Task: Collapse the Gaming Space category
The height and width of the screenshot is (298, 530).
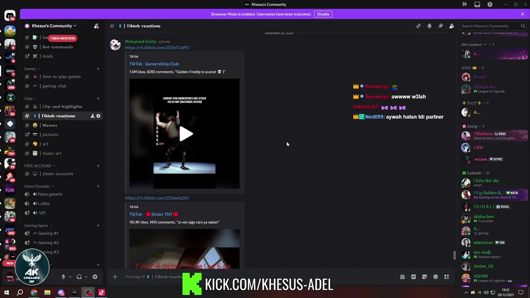Action: click(x=38, y=226)
